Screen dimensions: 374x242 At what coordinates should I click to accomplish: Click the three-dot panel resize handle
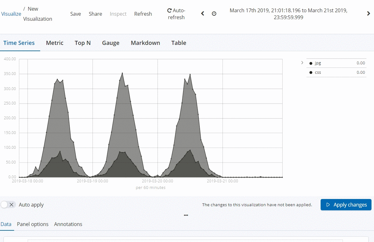(x=186, y=215)
